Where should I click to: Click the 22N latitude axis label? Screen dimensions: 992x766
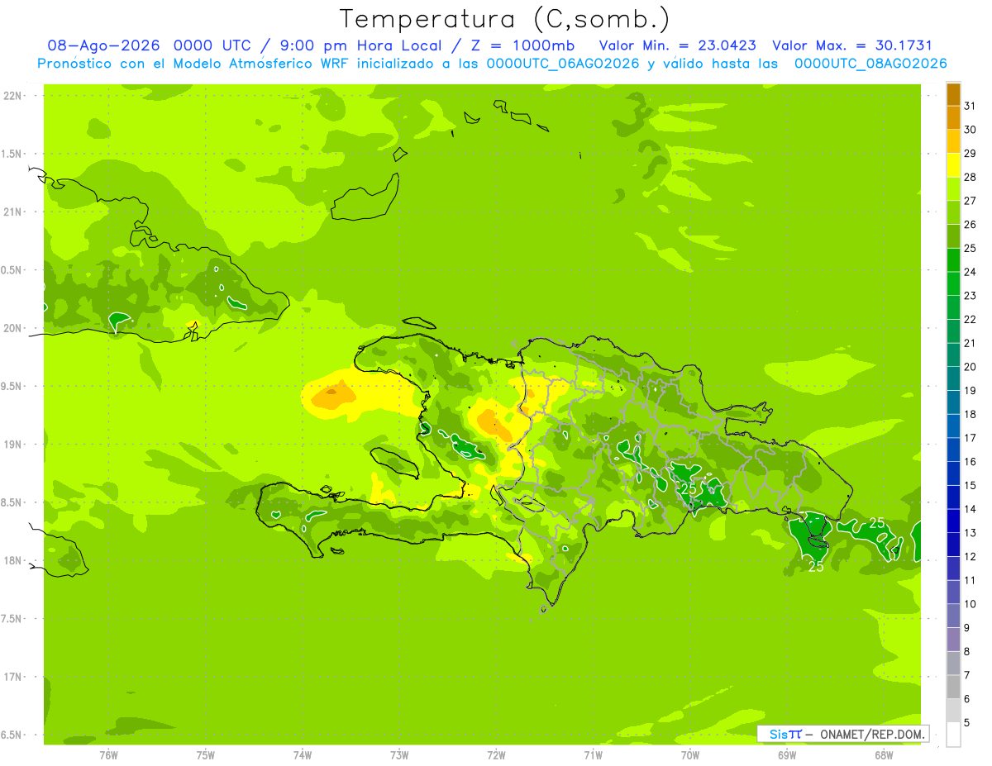click(x=13, y=96)
